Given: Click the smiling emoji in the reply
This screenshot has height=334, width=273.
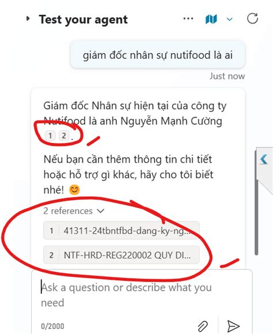Looking at the screenshot, I should (x=74, y=190).
